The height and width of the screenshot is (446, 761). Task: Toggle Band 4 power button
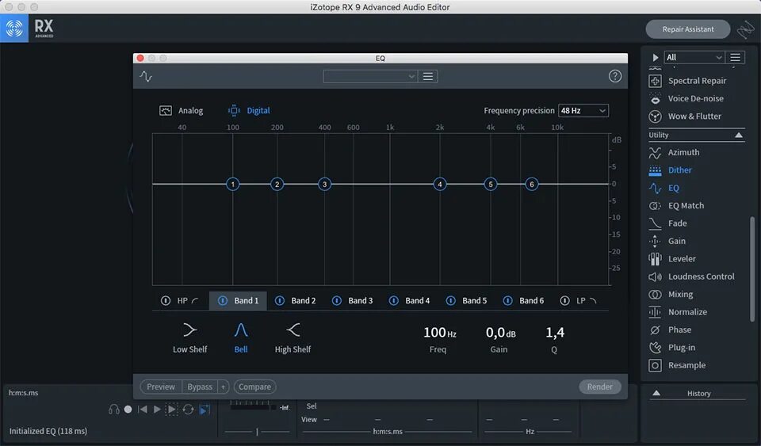point(394,300)
